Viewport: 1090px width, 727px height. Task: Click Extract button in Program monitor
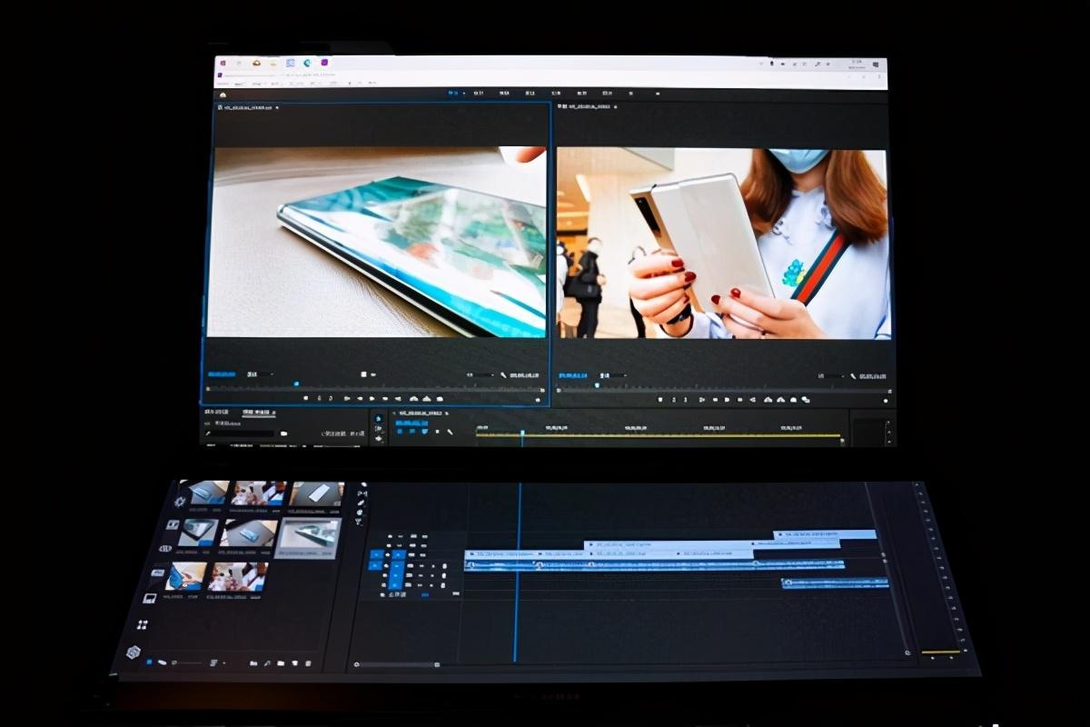tap(779, 399)
